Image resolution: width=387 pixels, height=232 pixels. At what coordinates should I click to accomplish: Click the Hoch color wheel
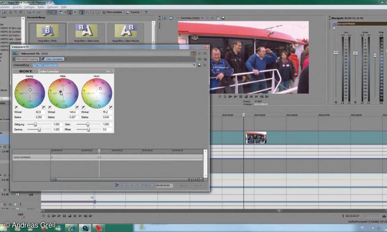click(x=97, y=93)
